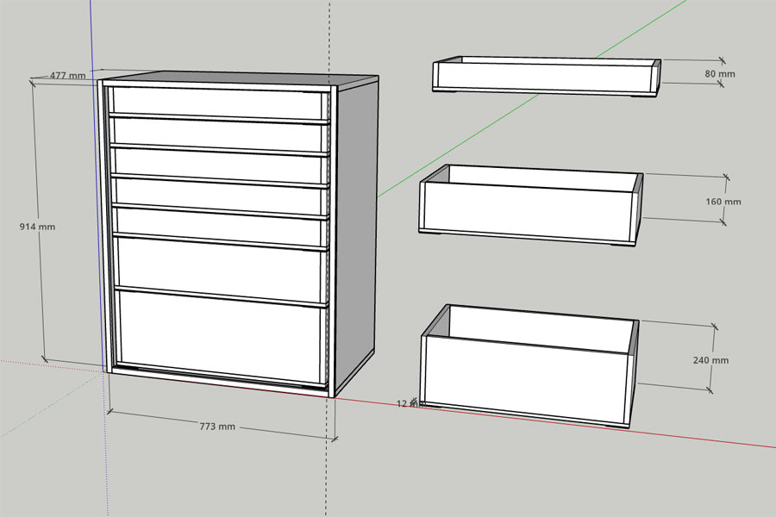Screen dimensions: 776x517
Task: Click the 477 mm depth dimension label
Action: pos(67,76)
